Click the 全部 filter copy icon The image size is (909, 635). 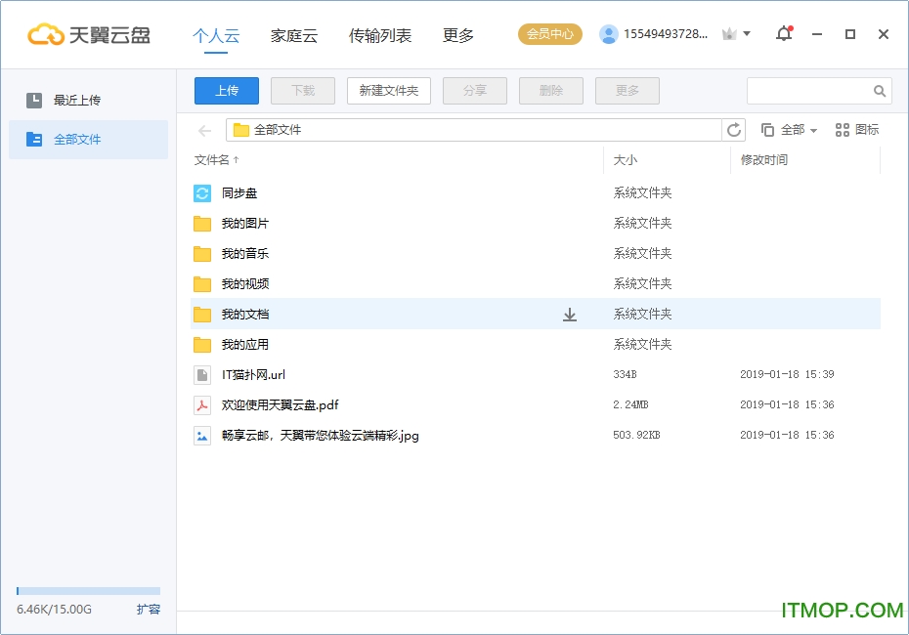(x=767, y=130)
